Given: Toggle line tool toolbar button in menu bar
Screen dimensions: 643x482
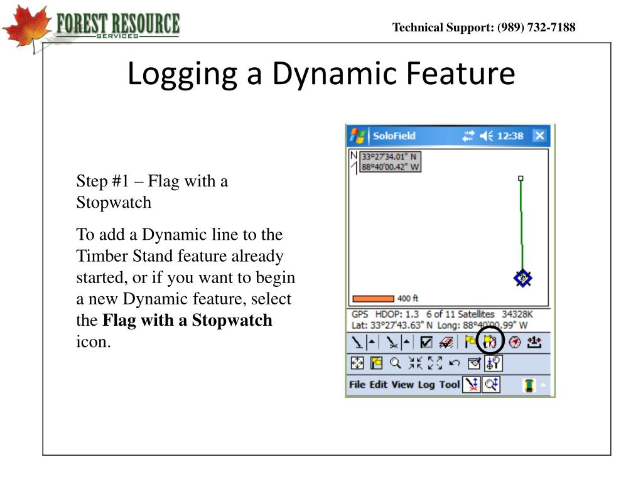Looking at the screenshot, I should pos(472,385).
